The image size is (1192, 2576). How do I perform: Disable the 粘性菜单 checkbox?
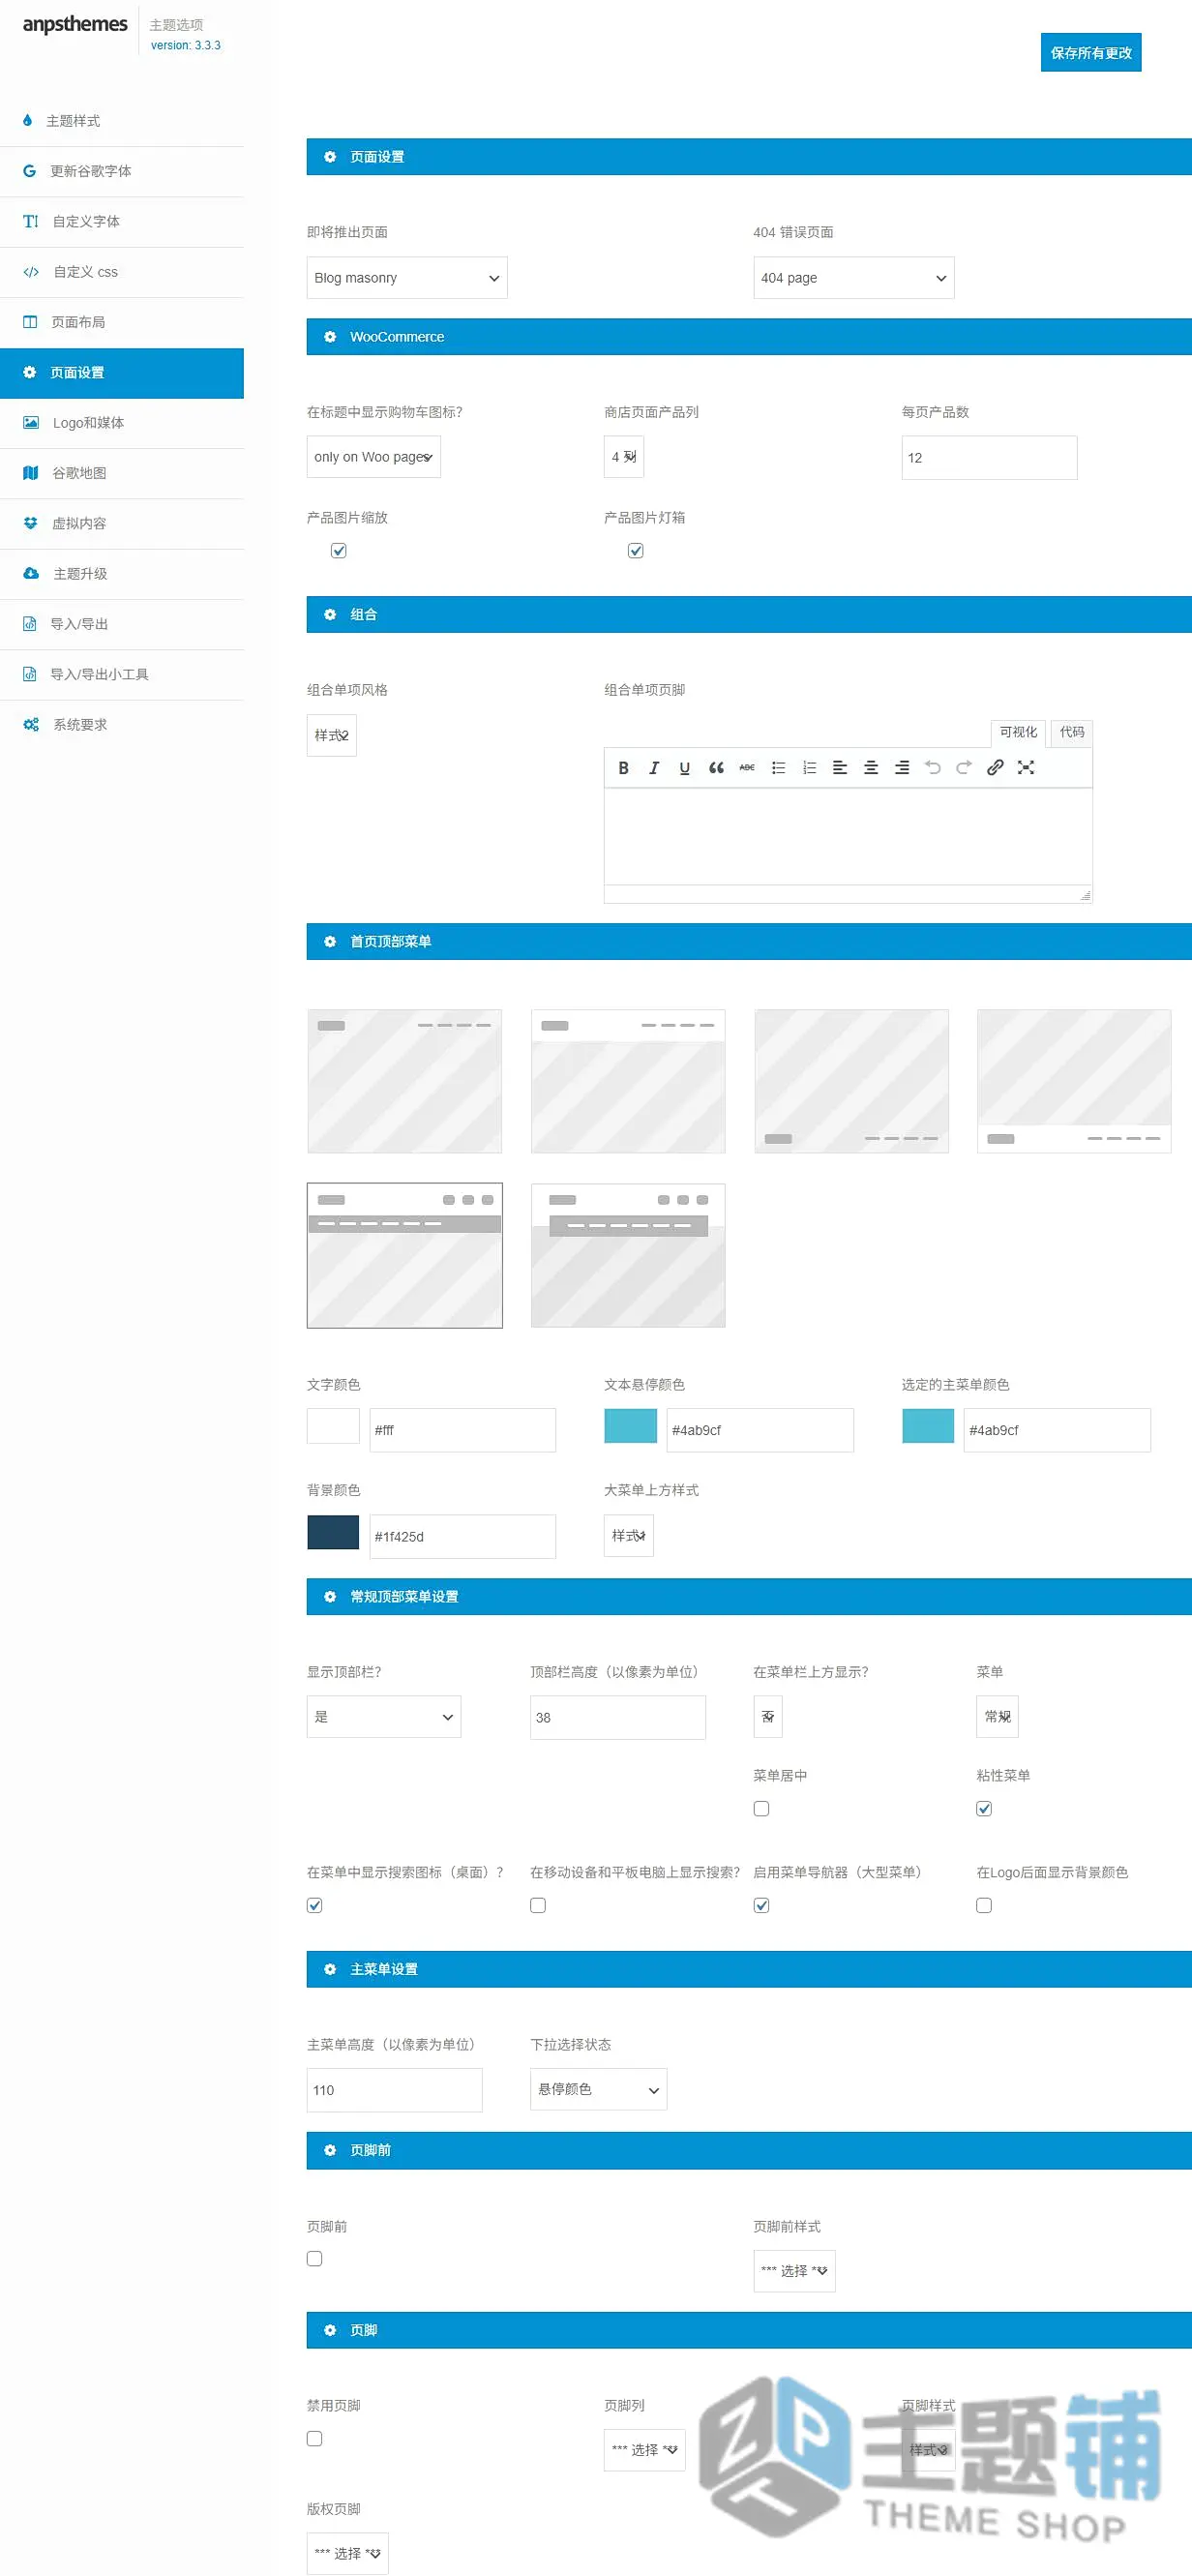pos(985,1809)
